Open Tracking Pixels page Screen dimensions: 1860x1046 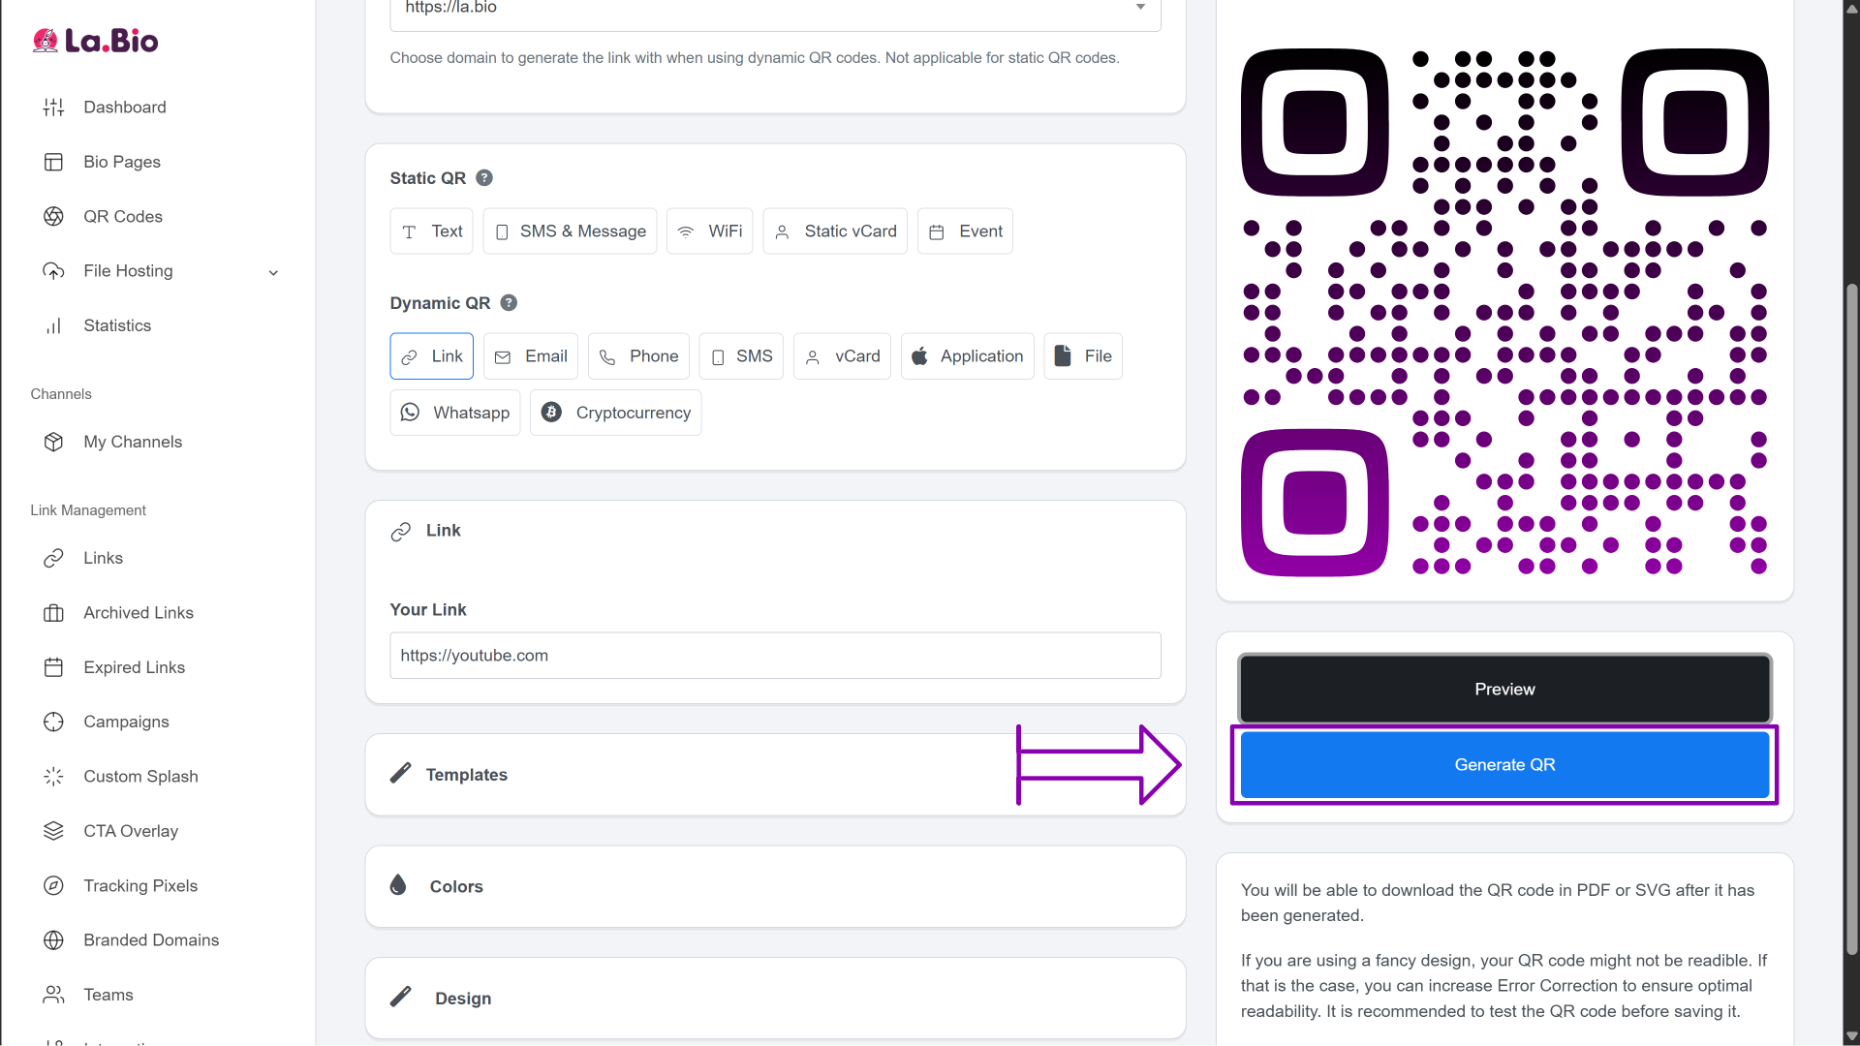coord(139,885)
